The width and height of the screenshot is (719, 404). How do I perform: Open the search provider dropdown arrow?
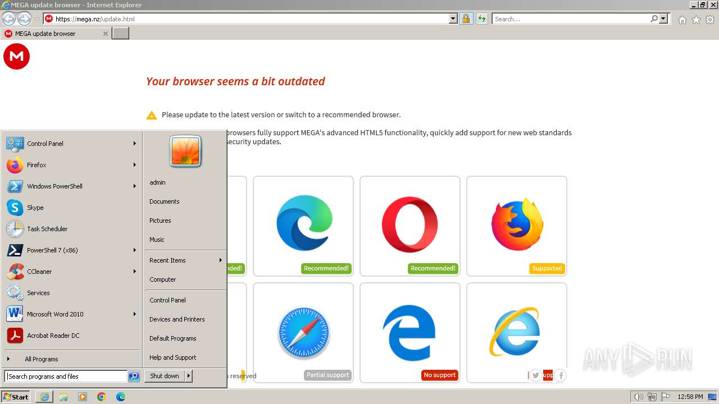point(663,19)
